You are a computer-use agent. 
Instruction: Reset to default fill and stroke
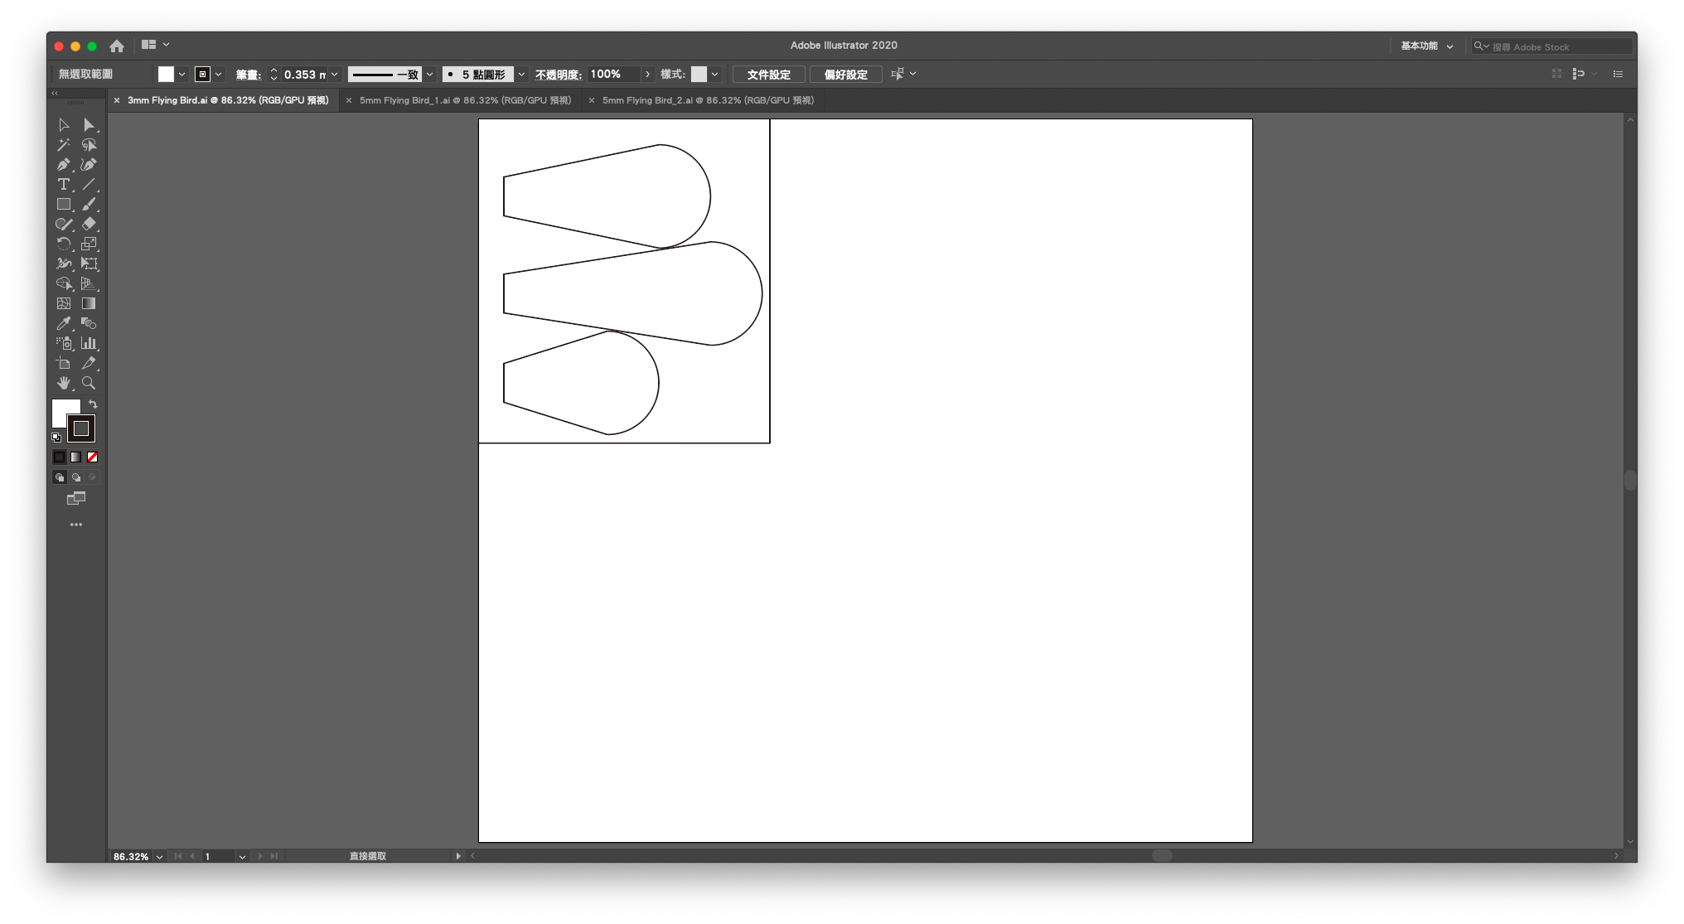pyautogui.click(x=56, y=438)
